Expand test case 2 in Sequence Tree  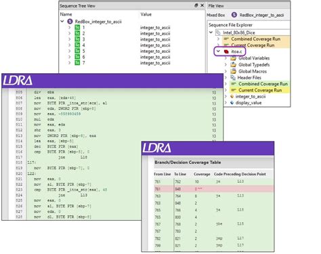pyautogui.click(x=70, y=33)
